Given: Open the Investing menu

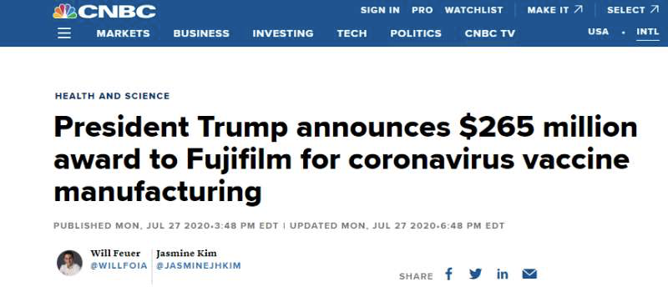Looking at the screenshot, I should click(283, 33).
